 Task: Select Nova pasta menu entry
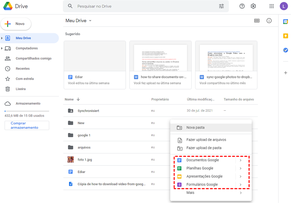211,128
